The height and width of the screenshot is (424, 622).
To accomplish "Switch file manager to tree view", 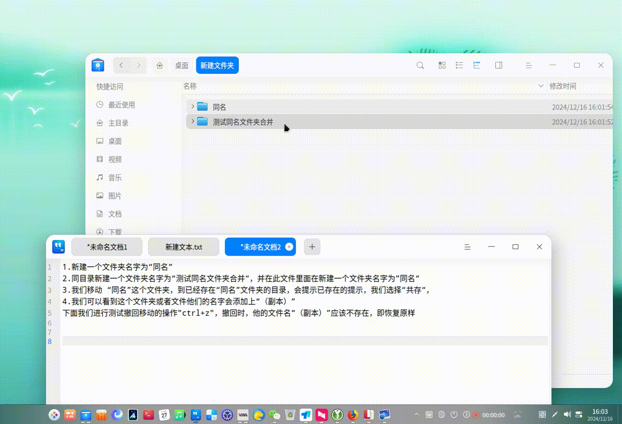I will (x=477, y=65).
